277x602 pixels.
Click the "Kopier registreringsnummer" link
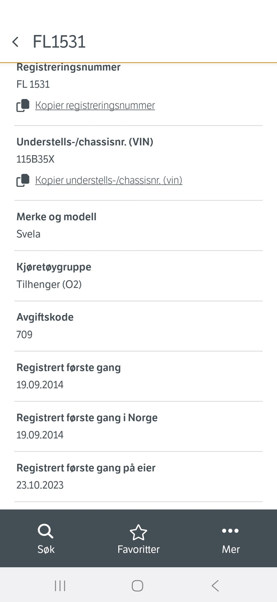tap(95, 105)
